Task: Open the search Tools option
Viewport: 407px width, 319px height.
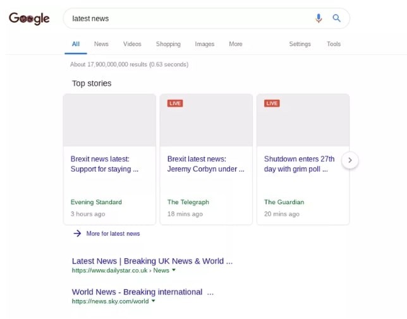Action: coord(334,44)
